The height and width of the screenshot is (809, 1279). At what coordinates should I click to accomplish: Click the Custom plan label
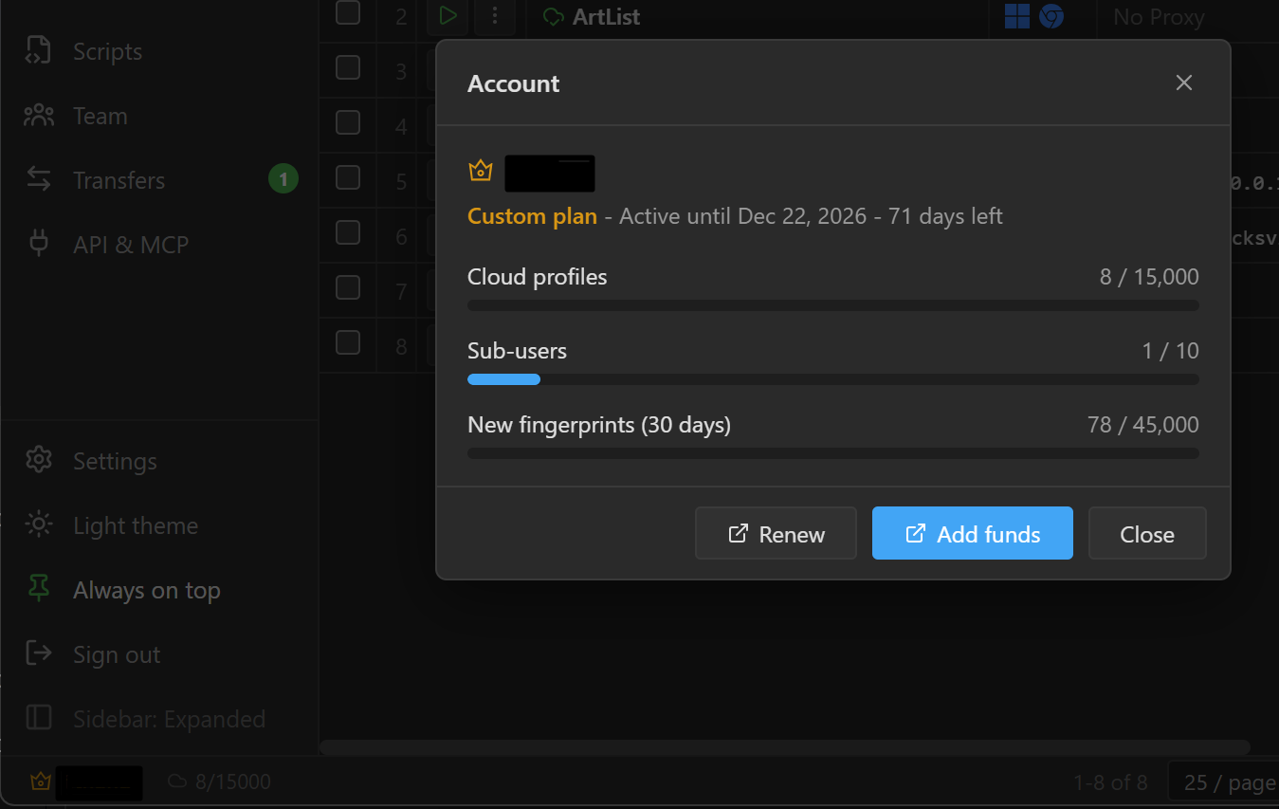pos(532,216)
